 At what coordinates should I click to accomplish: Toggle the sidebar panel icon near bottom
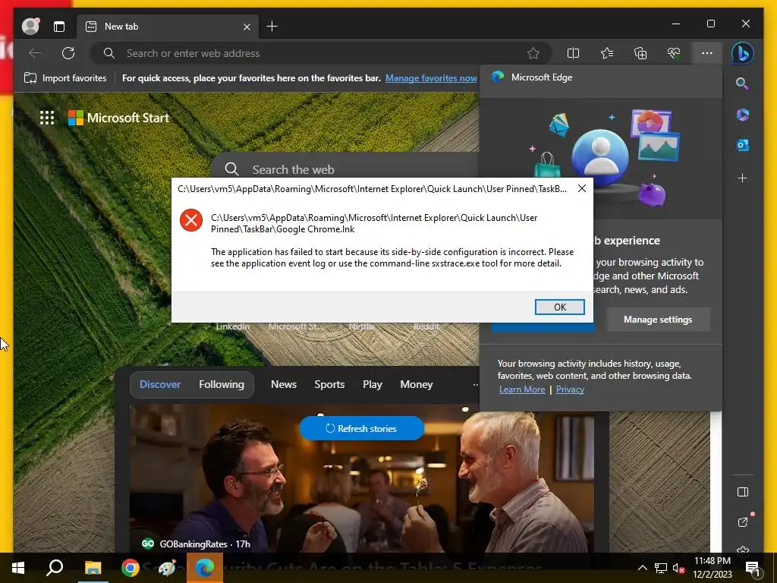(x=742, y=492)
